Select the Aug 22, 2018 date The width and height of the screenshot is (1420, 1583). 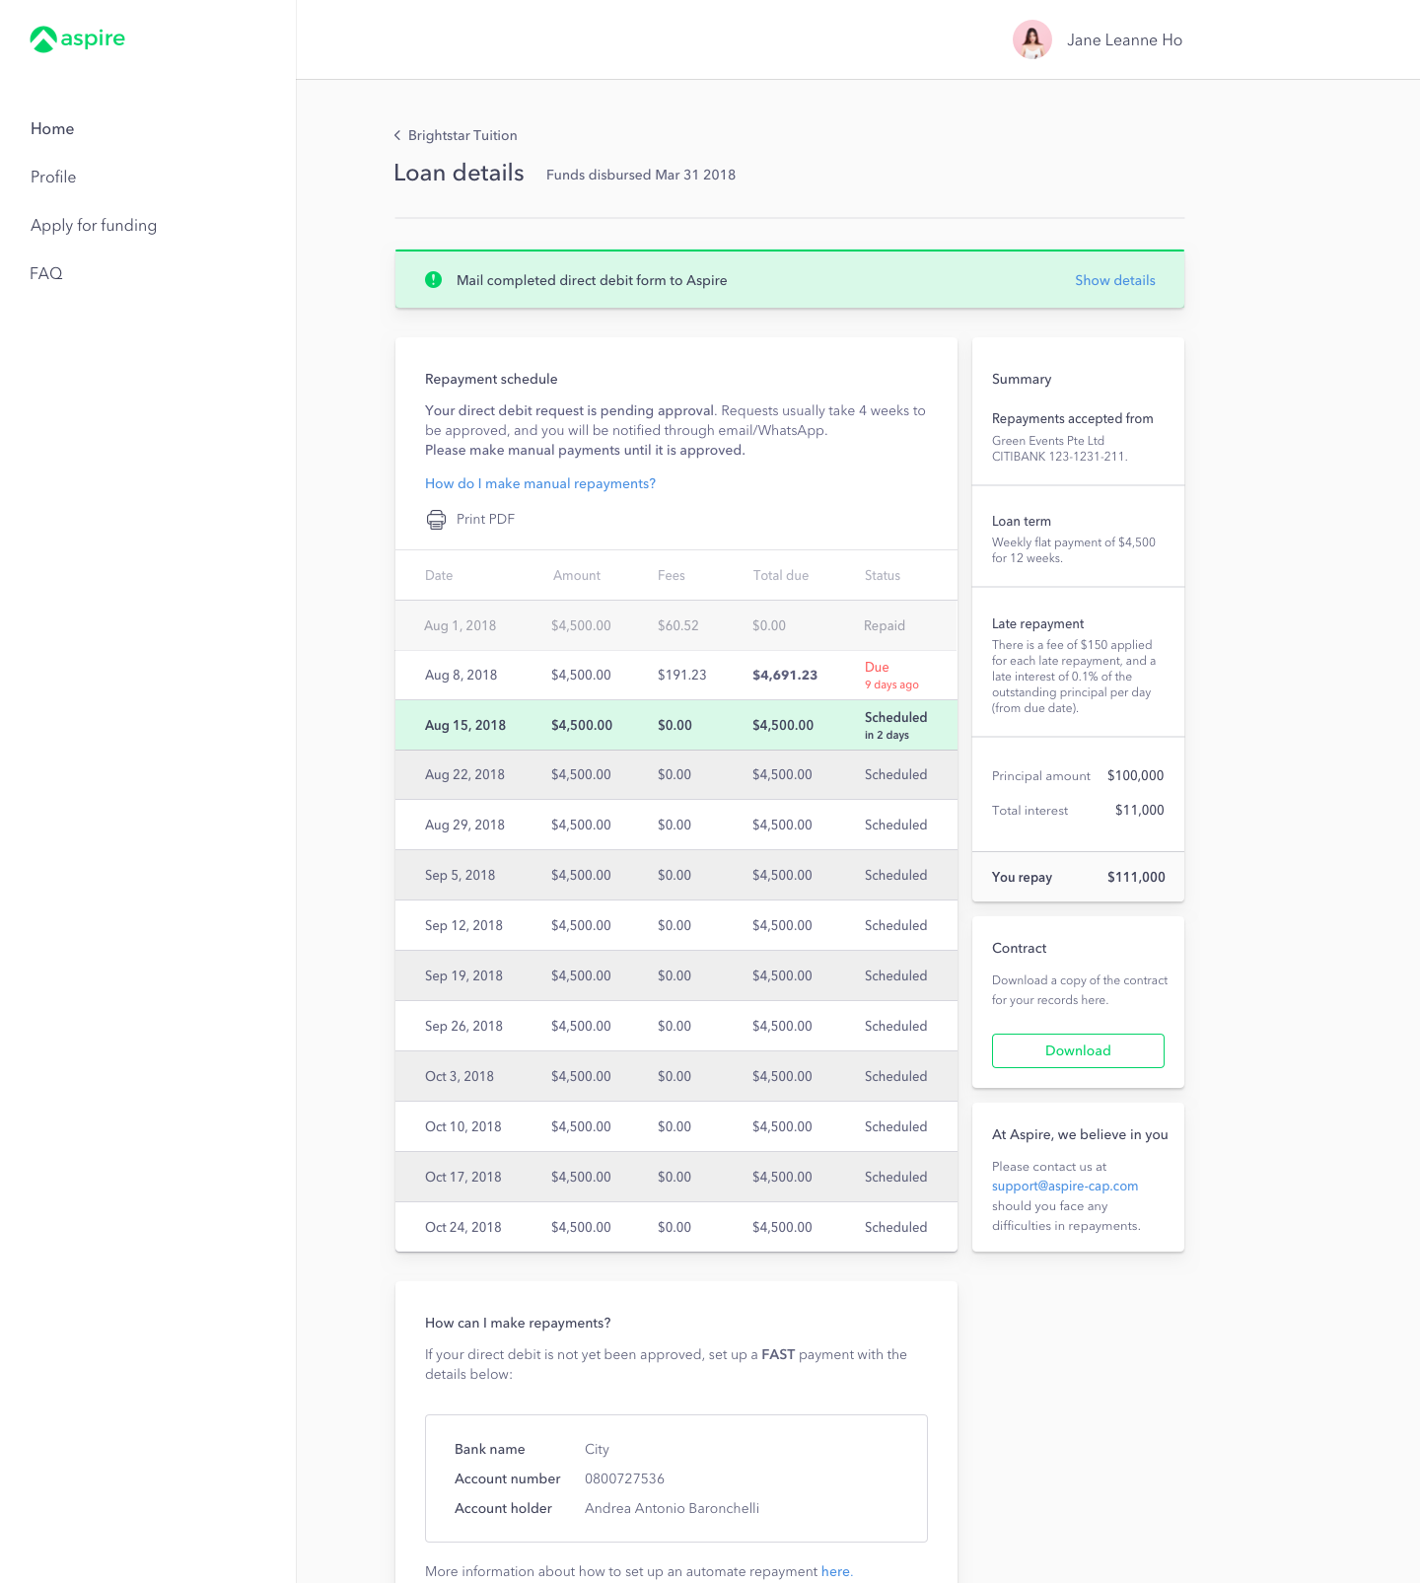[x=464, y=774]
